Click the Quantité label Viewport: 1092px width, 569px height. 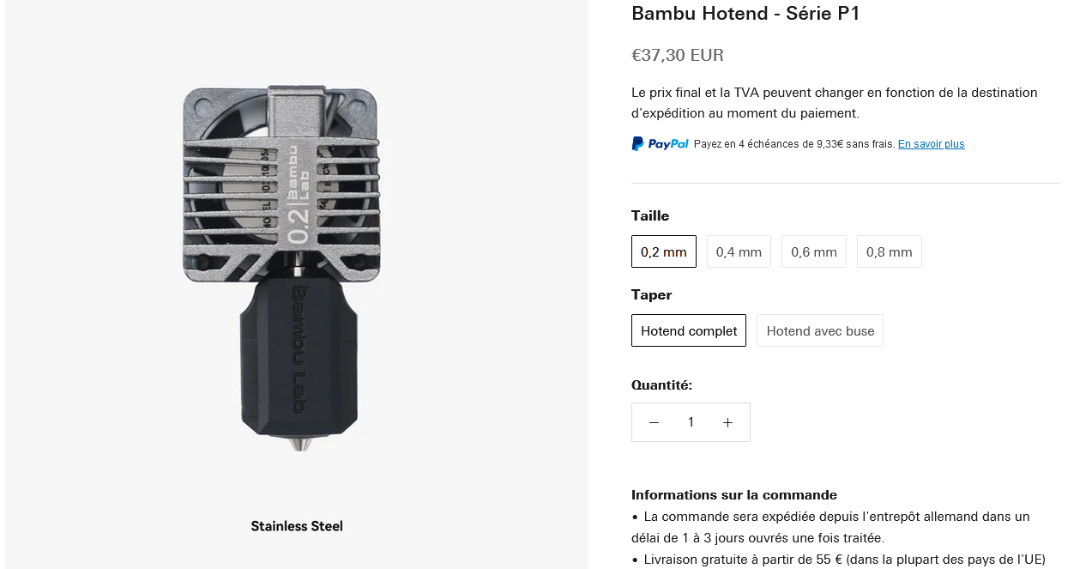point(661,385)
